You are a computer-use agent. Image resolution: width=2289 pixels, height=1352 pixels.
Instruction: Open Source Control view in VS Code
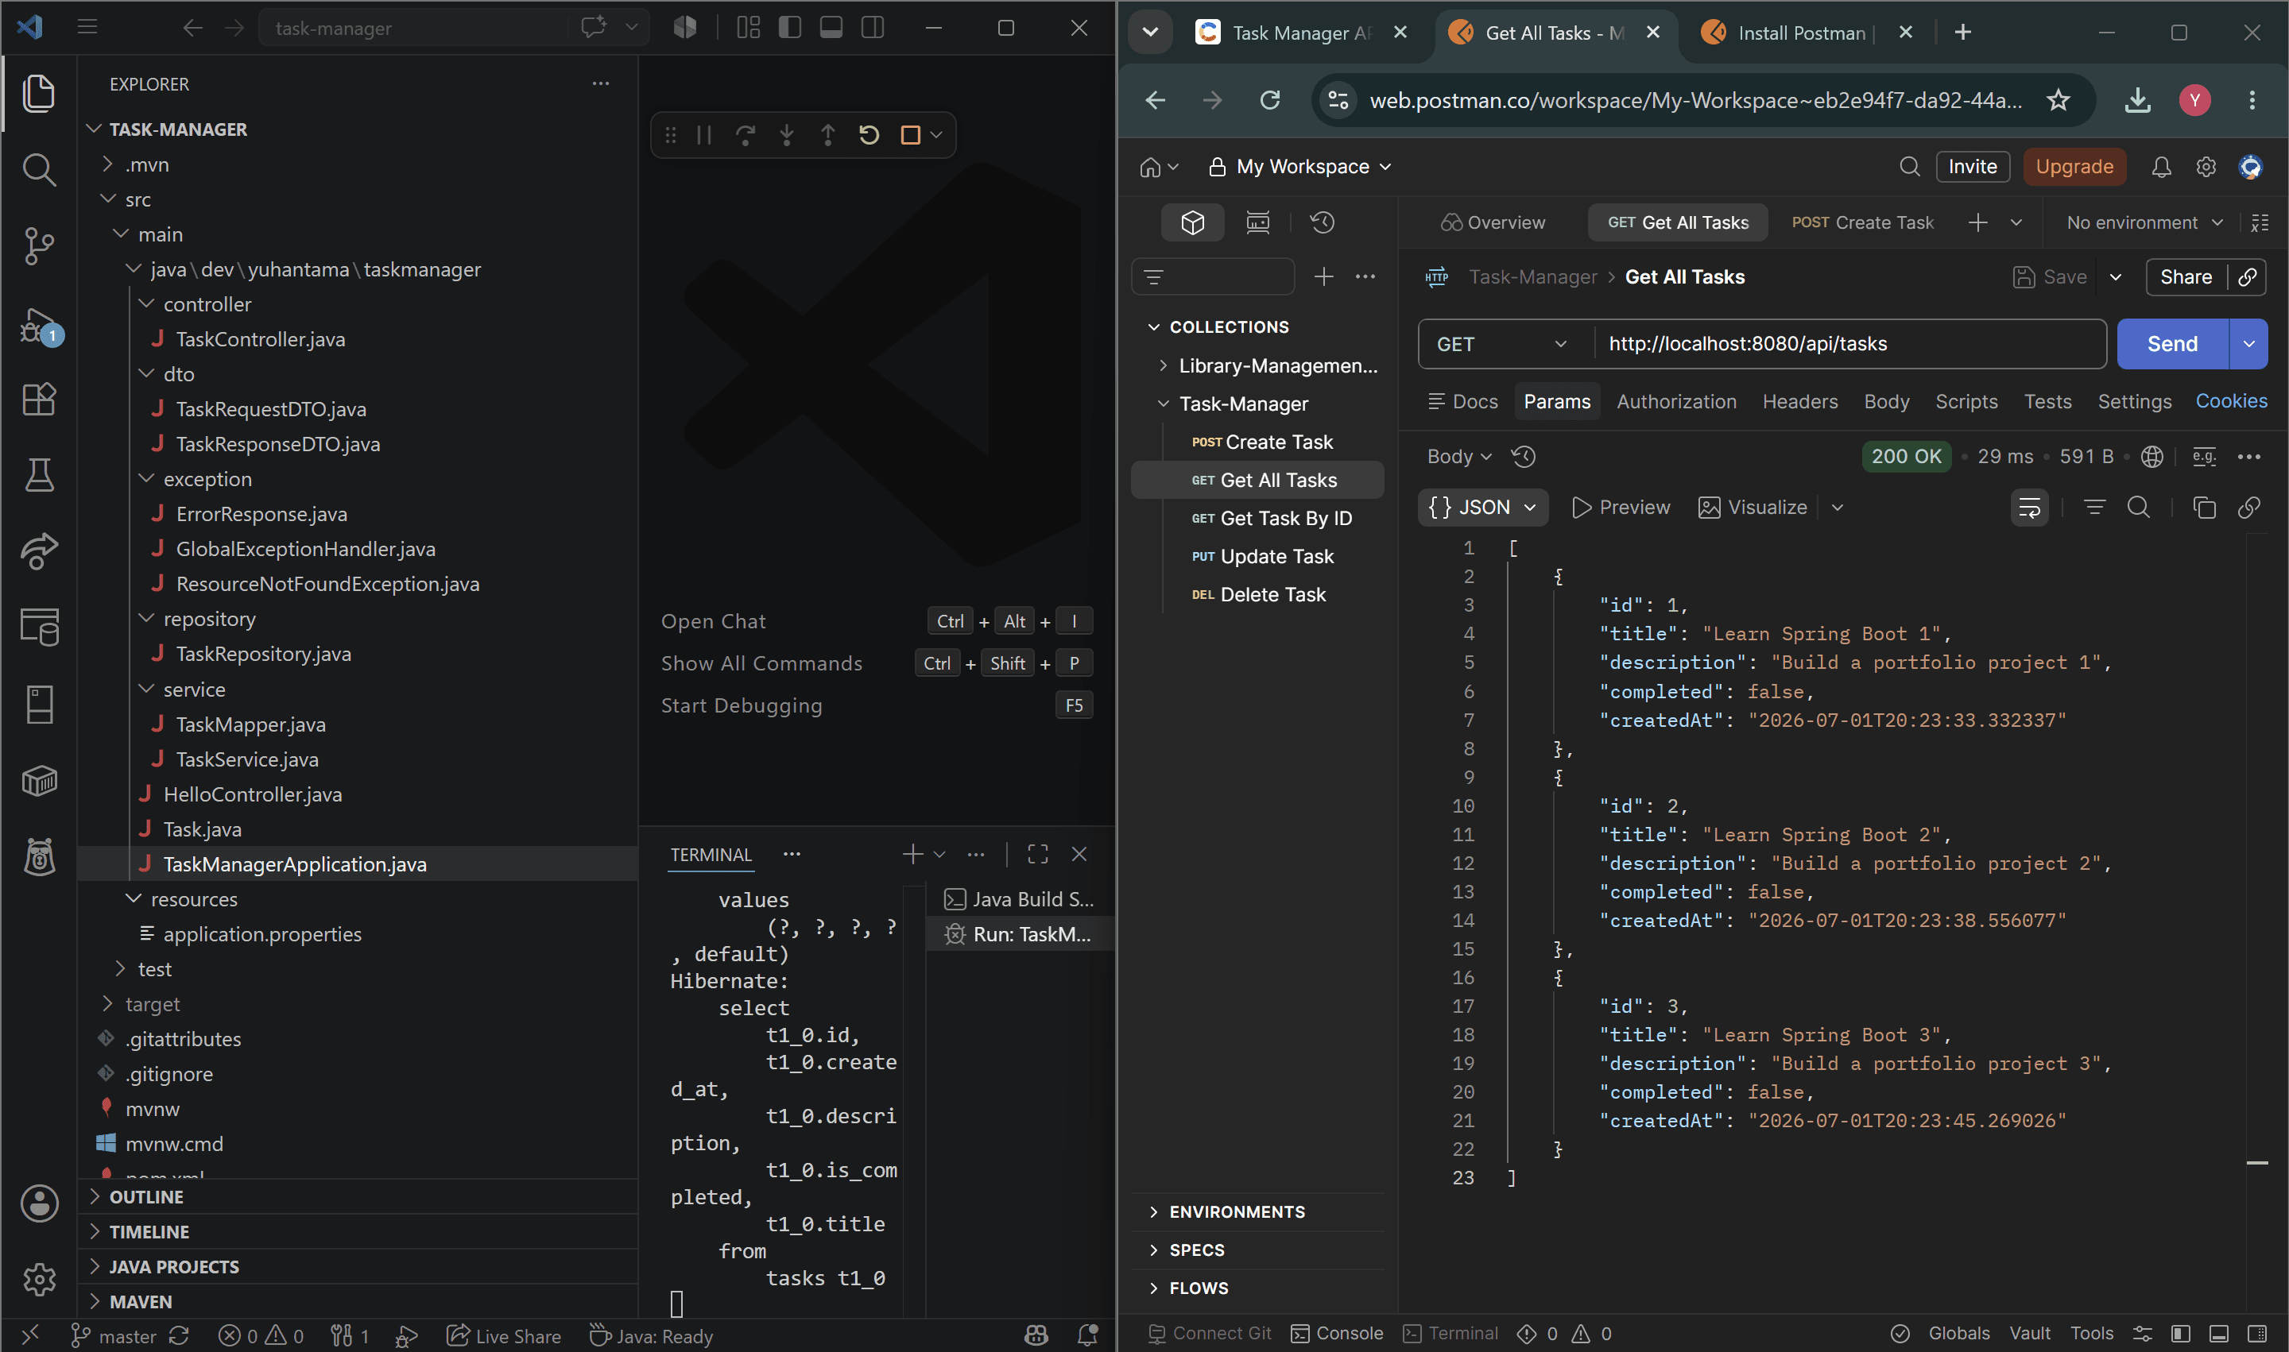(38, 245)
